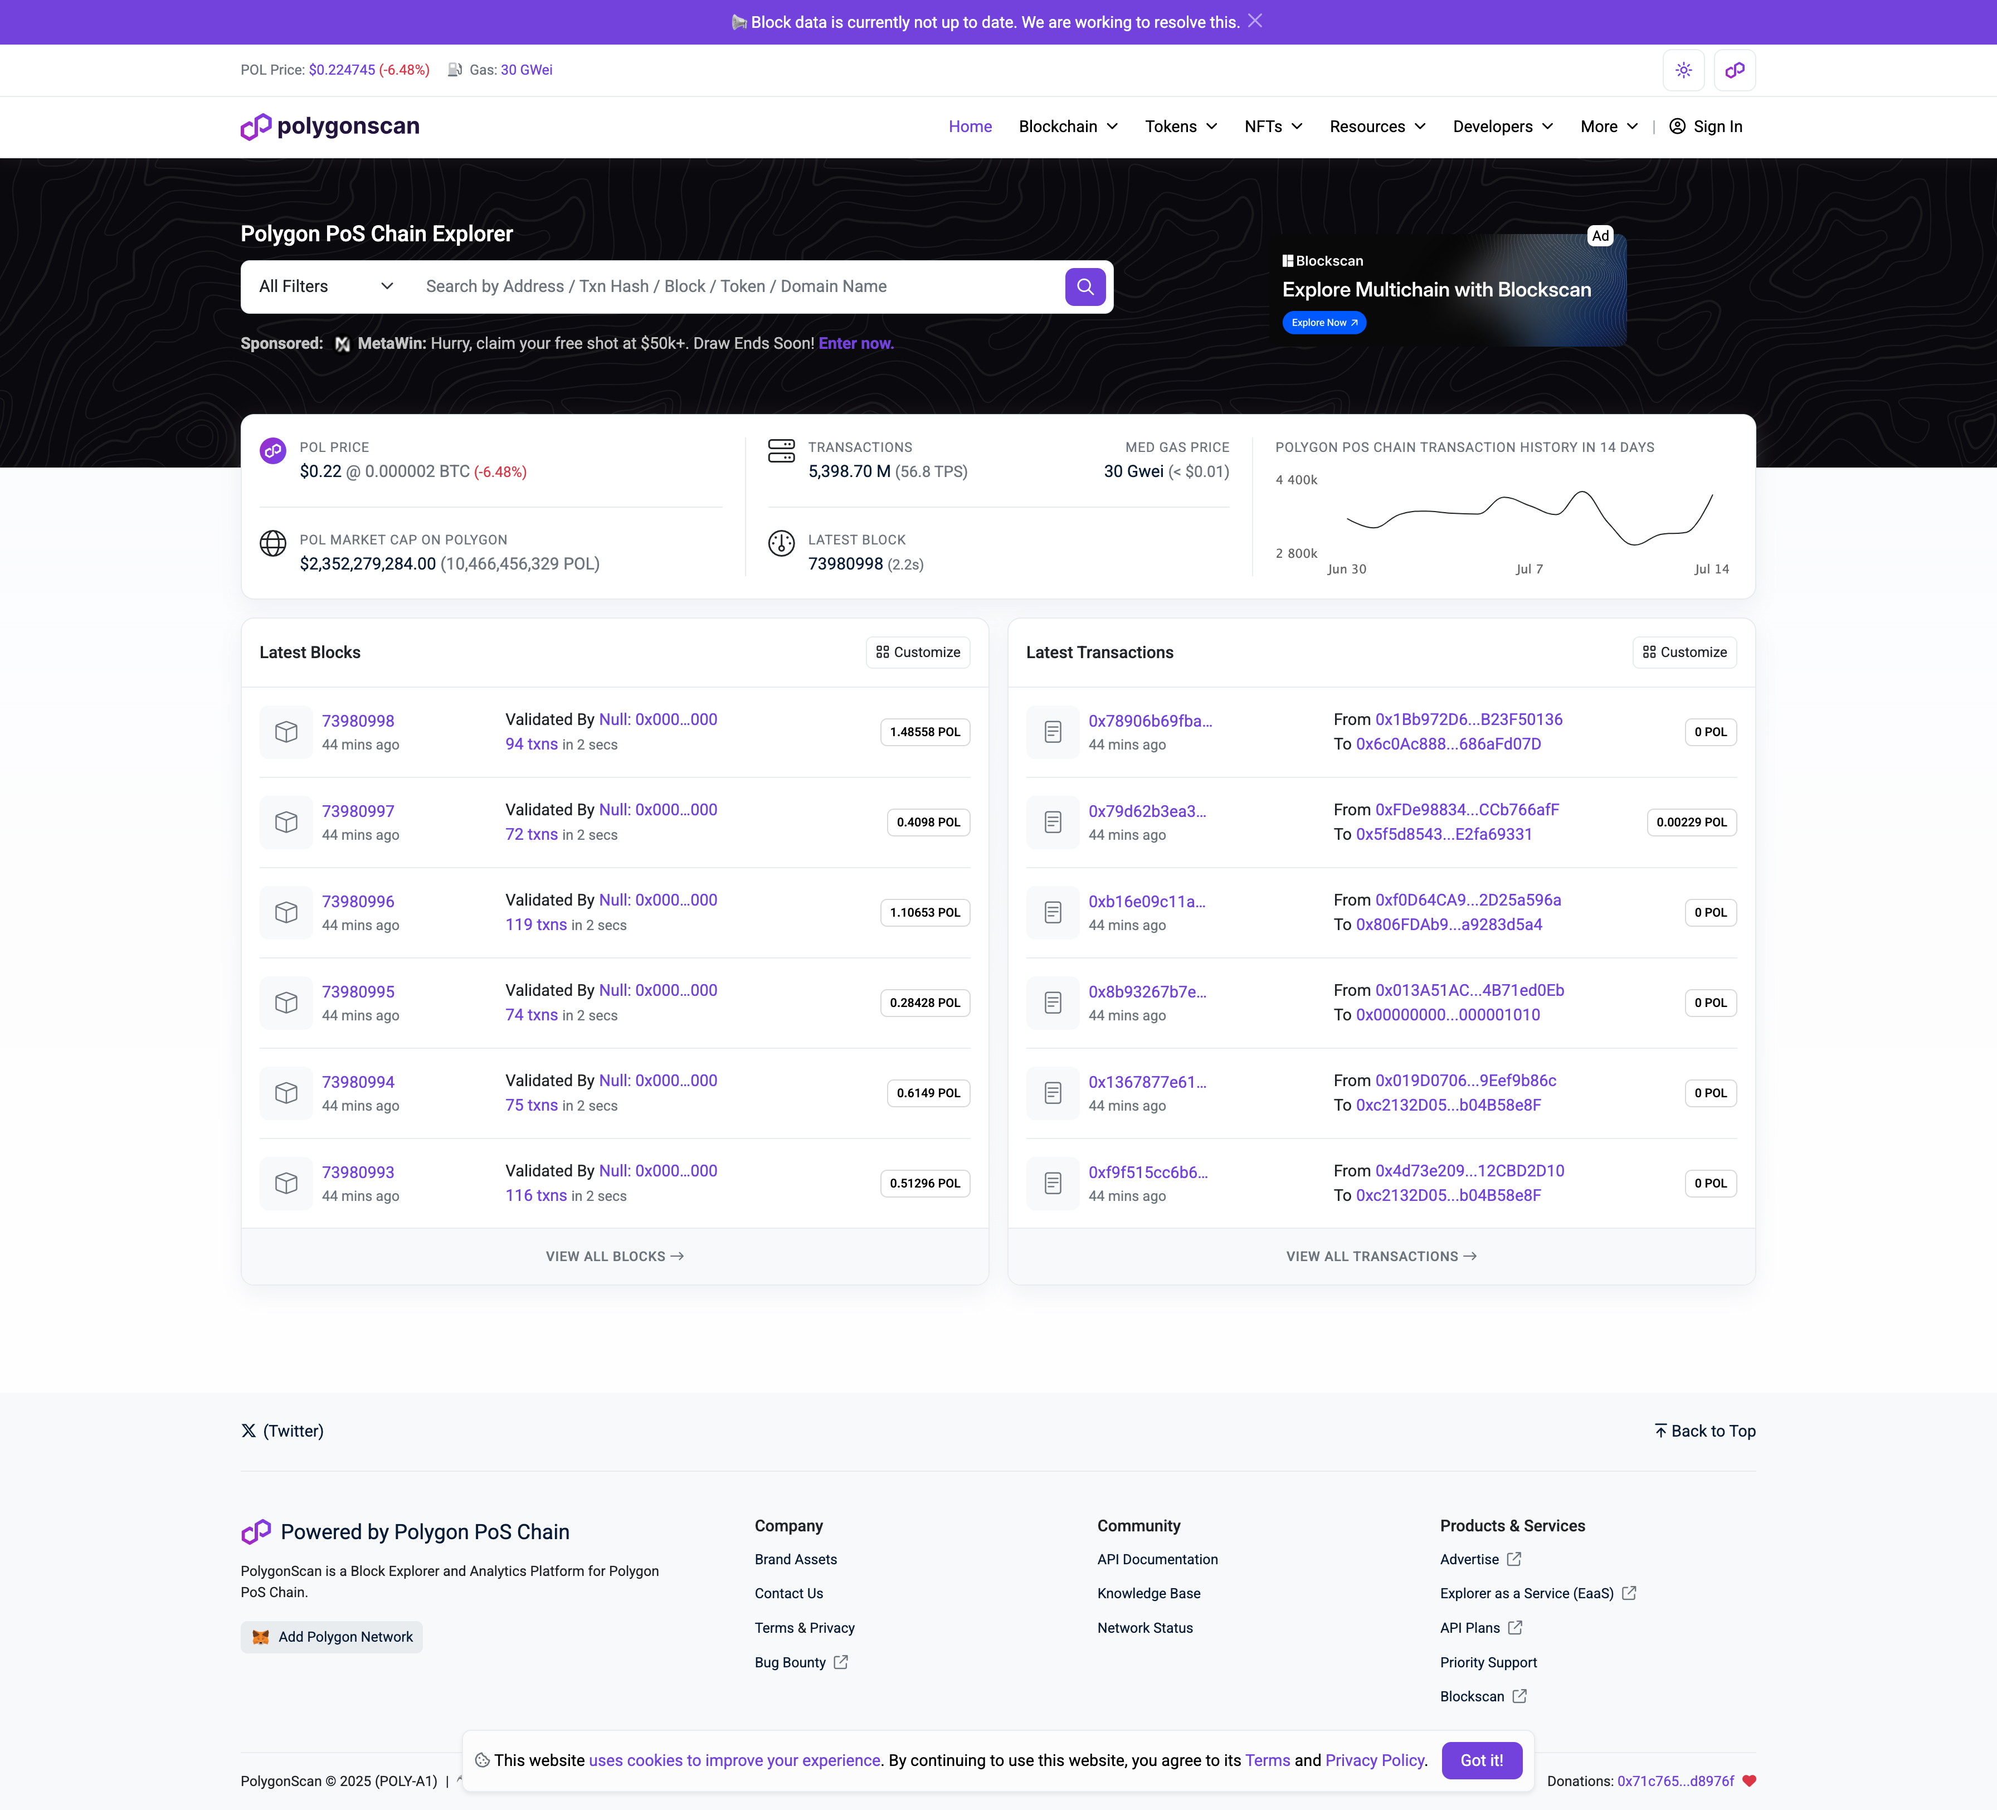
Task: Open VIEW ALL BLOCKS link
Action: tap(613, 1255)
